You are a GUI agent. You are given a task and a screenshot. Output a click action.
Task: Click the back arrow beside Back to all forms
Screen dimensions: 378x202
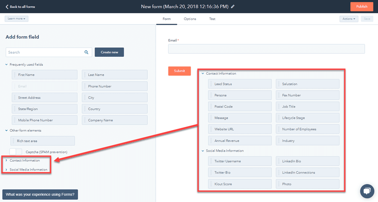[7, 7]
